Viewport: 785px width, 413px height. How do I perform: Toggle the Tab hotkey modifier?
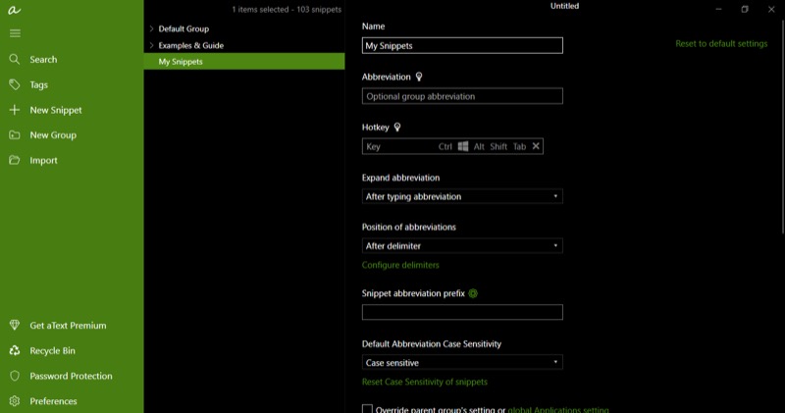(520, 147)
